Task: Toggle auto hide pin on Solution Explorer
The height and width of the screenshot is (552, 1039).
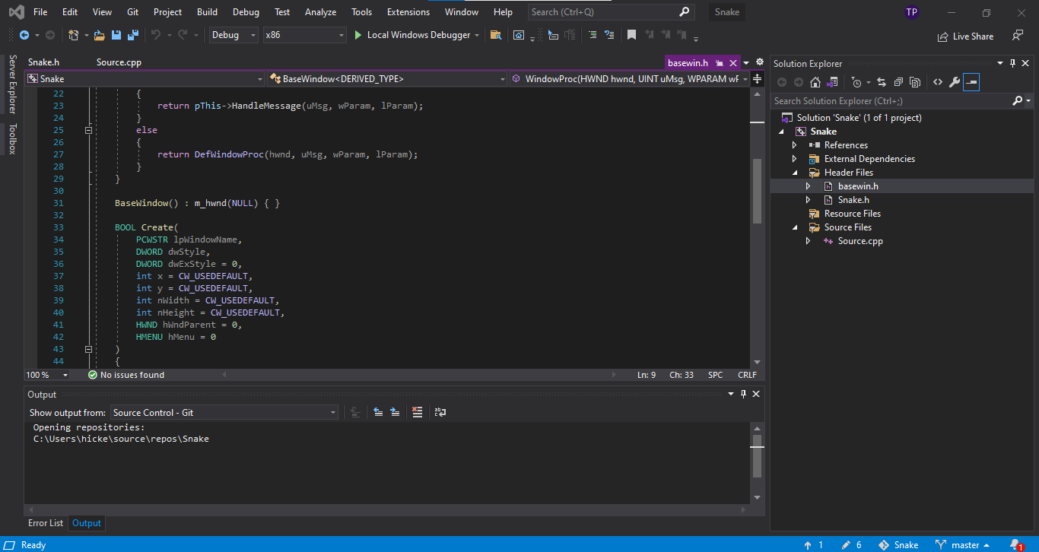Action: pos(1012,63)
